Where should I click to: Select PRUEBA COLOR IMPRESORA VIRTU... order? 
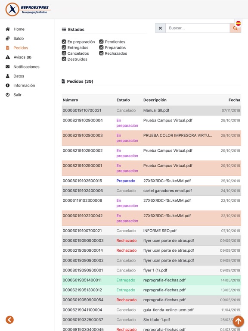[x=151, y=138]
